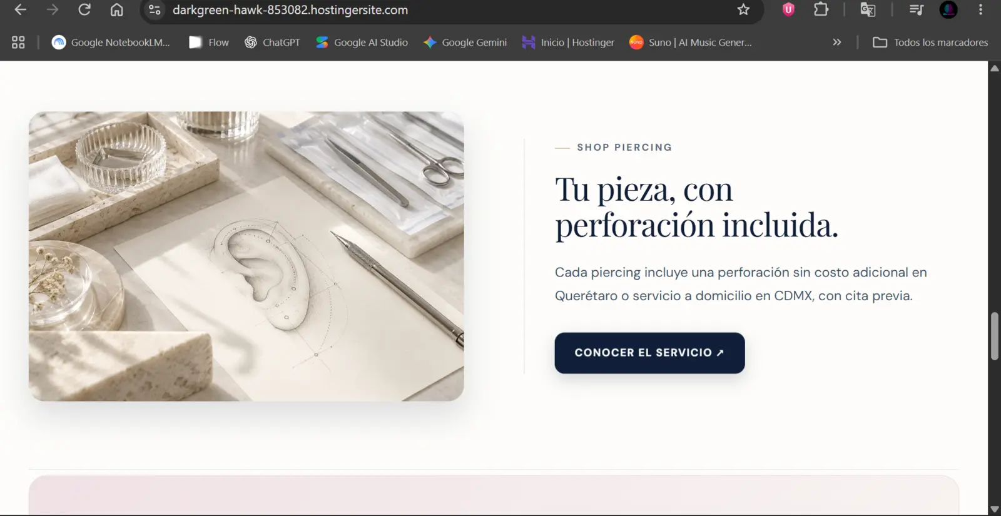1001x516 pixels.
Task: Show more hidden bookmarks chevron
Action: (x=837, y=43)
